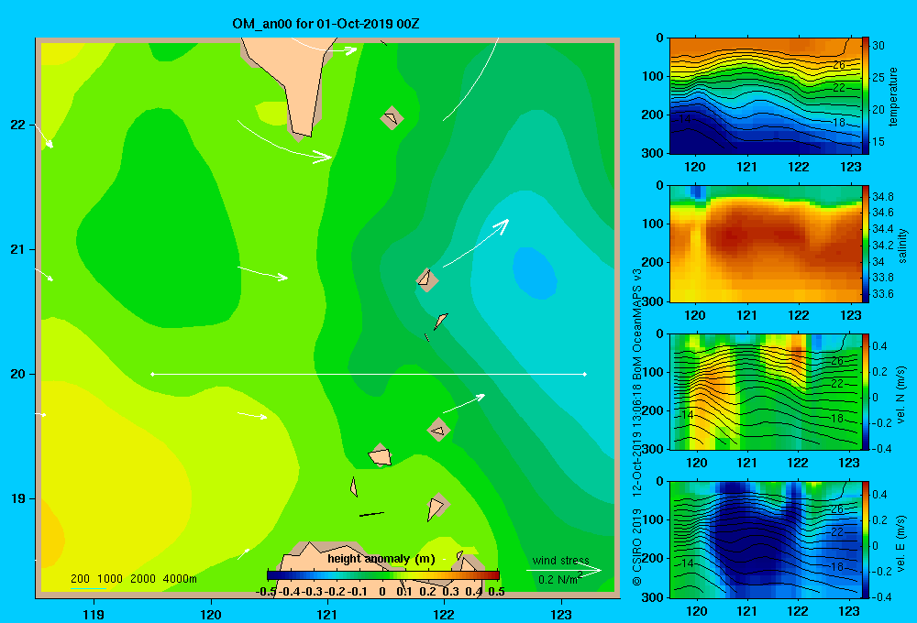This screenshot has height=623, width=917.
Task: Click longitude label "121" under the main map
Action: [327, 614]
